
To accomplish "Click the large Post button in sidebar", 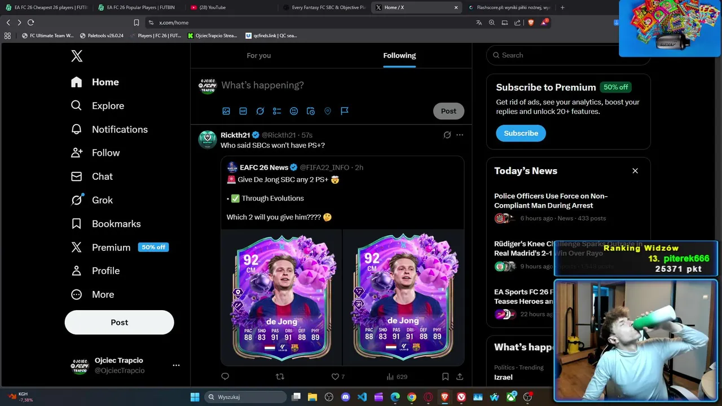I will click(120, 323).
